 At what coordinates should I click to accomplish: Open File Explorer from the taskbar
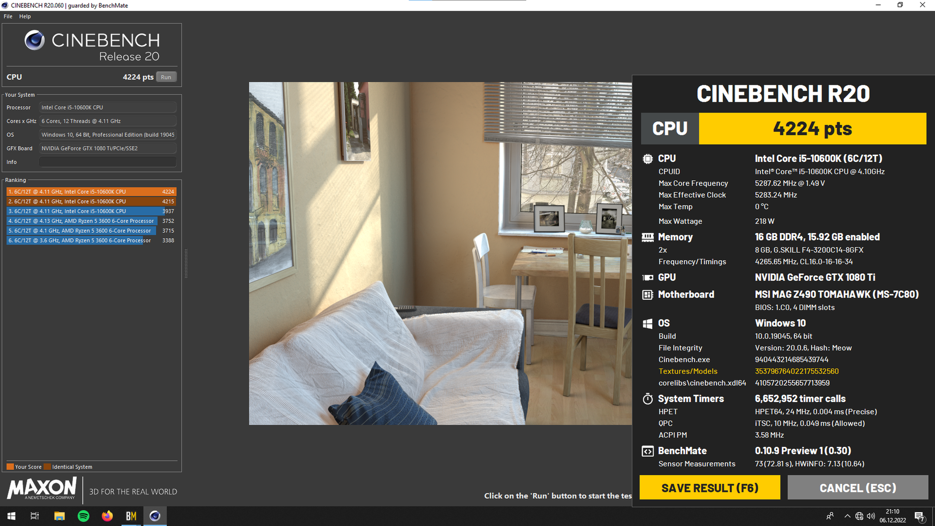pos(59,516)
